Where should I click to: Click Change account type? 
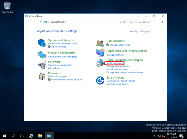[120, 45]
